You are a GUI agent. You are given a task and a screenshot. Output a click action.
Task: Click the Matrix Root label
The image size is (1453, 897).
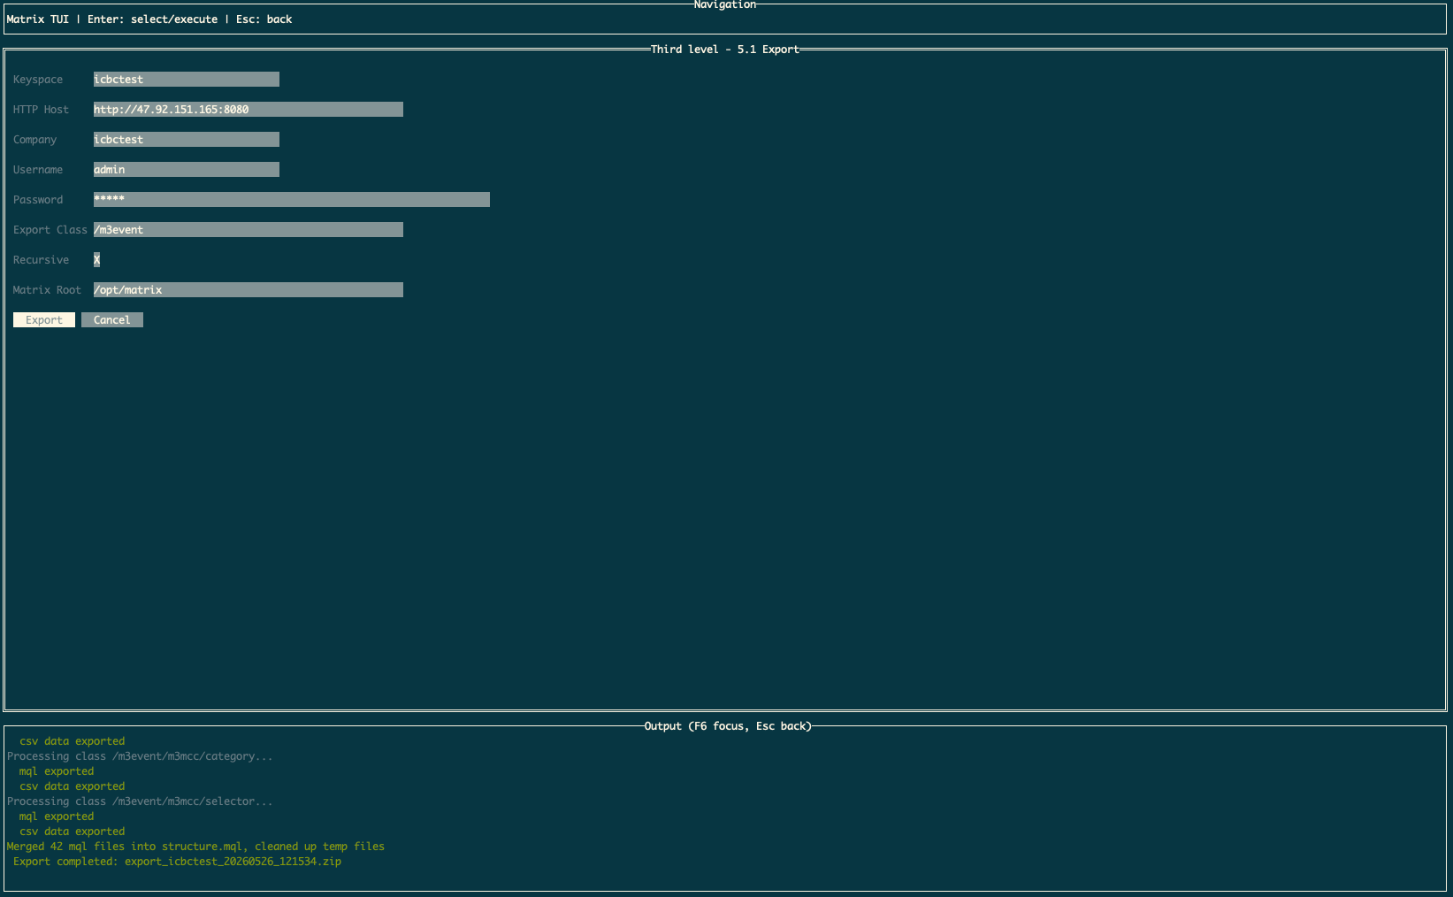point(47,290)
